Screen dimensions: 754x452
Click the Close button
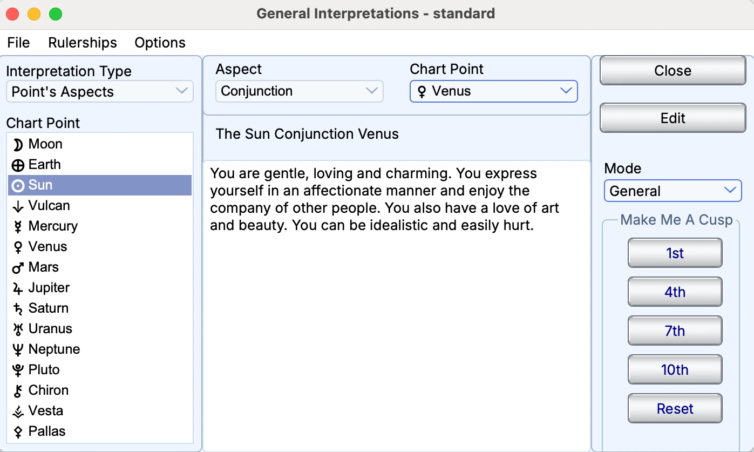tap(673, 71)
